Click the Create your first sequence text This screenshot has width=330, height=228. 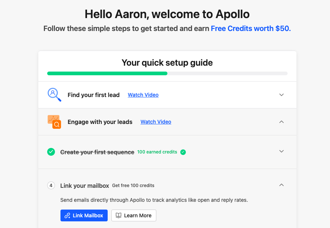click(97, 152)
